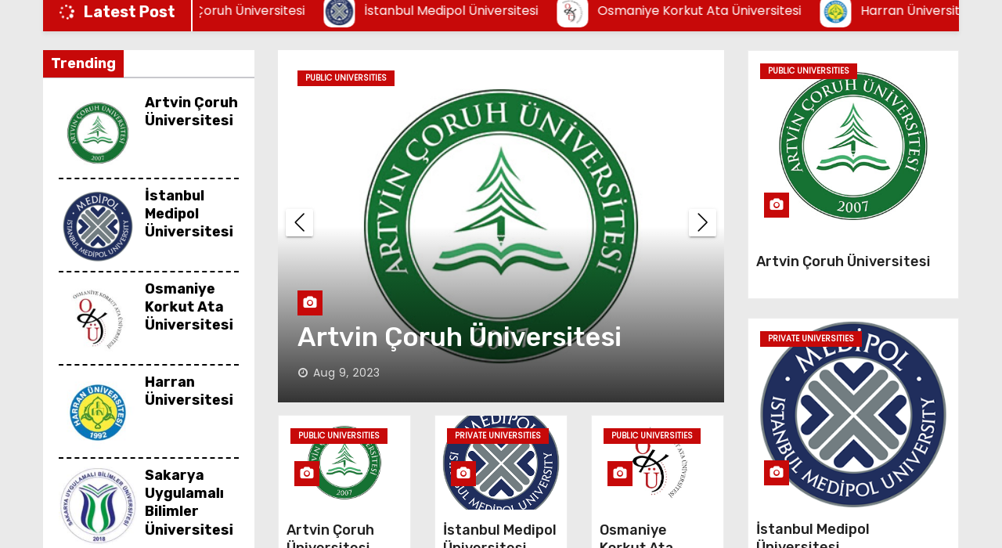This screenshot has height=548, width=1002.
Task: Open the Artvin Çoruh thumbnail in Trending
Action: click(98, 133)
